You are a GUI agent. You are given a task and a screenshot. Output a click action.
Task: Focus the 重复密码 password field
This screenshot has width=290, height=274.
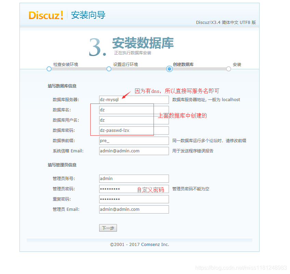tap(134, 199)
